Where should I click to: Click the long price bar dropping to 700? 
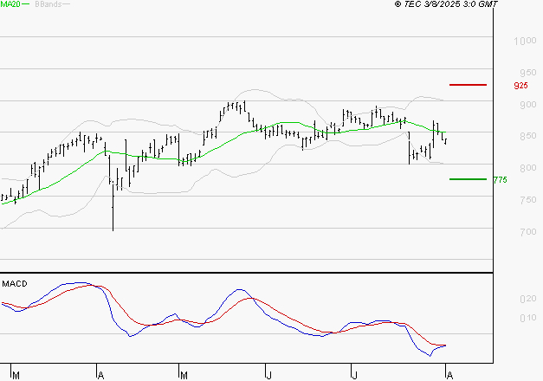113,206
